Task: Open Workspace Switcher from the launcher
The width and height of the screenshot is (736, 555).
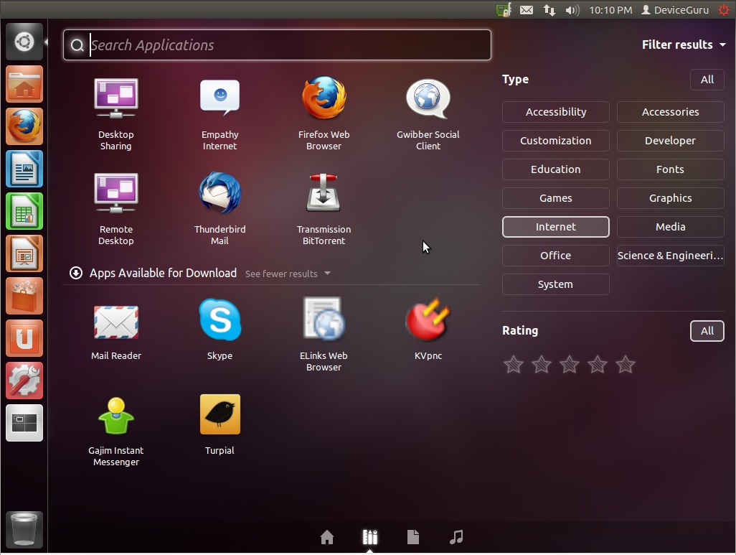Action: pos(24,422)
